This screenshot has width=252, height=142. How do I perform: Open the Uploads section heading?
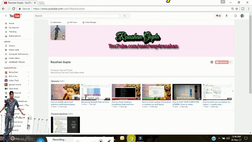[55, 81]
